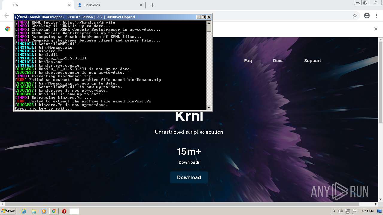Click the console scrollbar up arrow
The image size is (383, 215).
pos(209,23)
